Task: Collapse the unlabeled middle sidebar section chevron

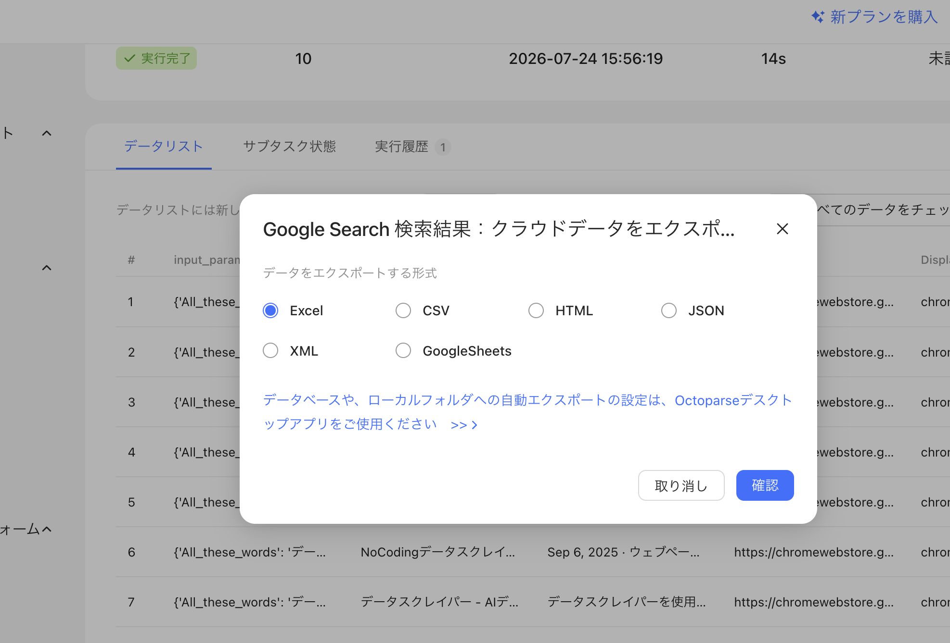Action: coord(47,268)
